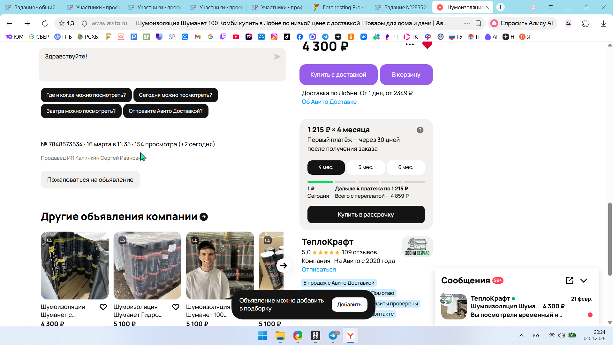Click the send message arrow icon
Screen dimensions: 613x345
coord(277,57)
